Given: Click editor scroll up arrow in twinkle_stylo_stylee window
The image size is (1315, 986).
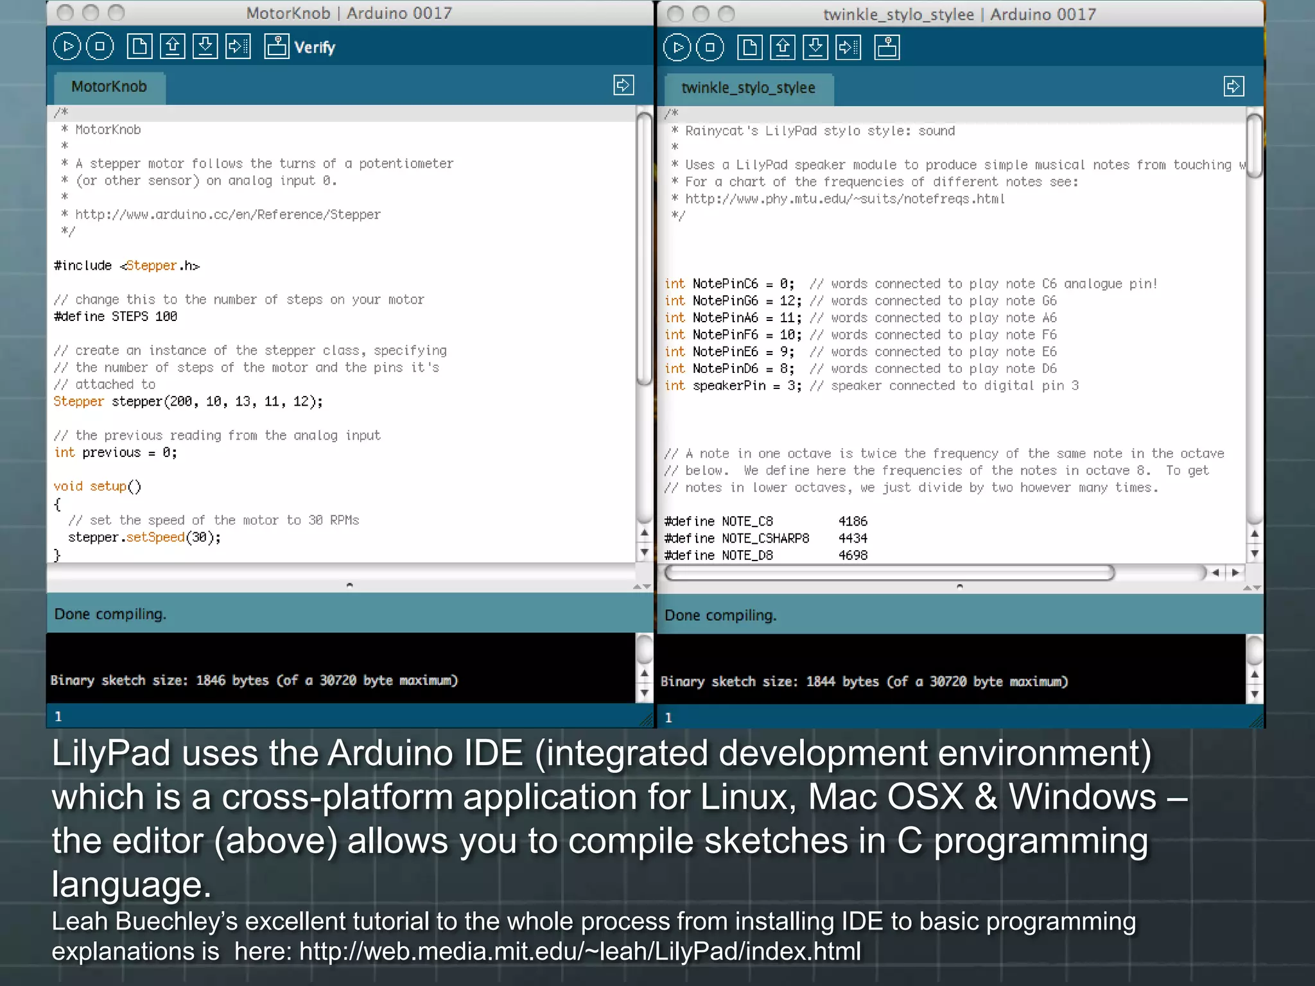Looking at the screenshot, I should point(1254,534).
